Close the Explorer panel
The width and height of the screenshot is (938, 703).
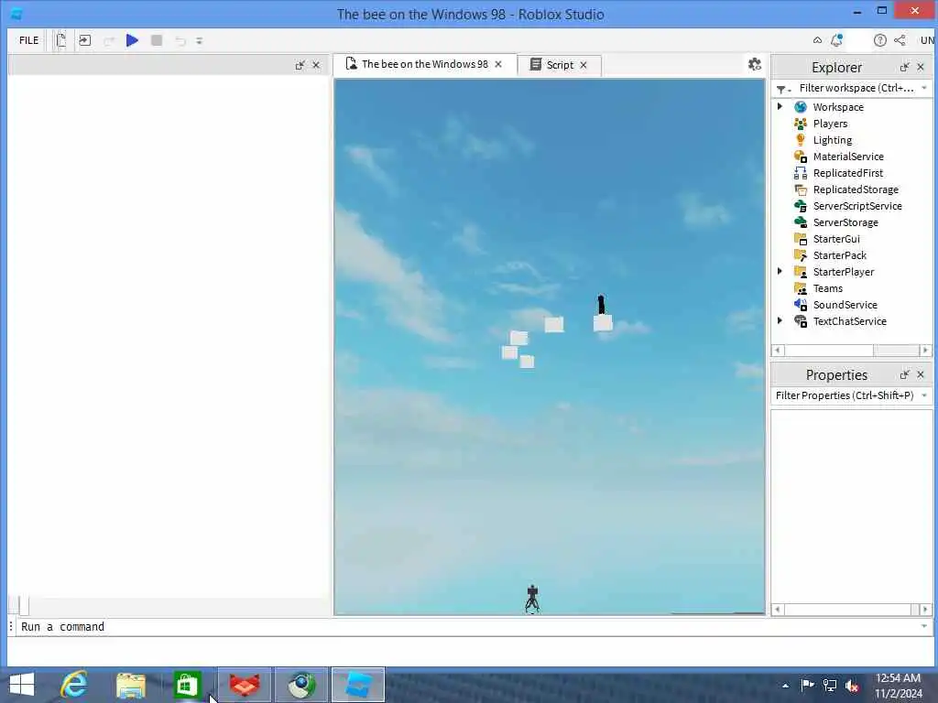tap(921, 67)
